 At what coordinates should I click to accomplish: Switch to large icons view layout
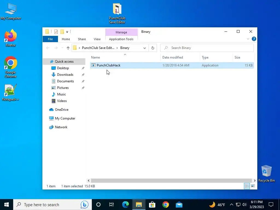point(253,186)
